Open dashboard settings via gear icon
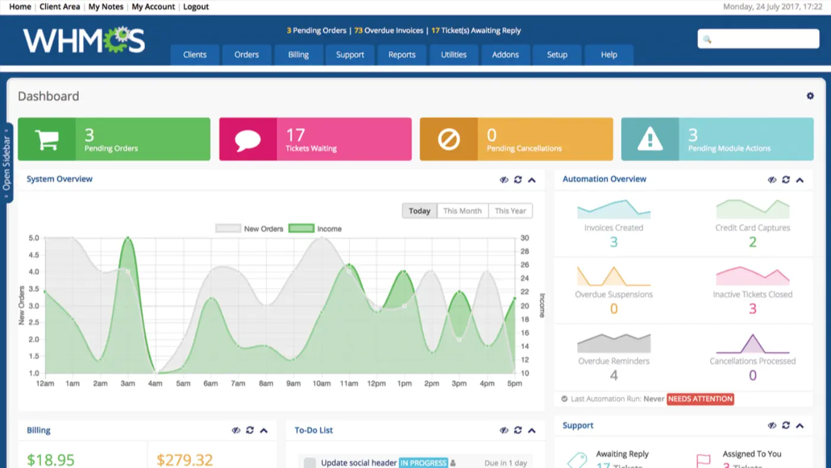Image resolution: width=831 pixels, height=468 pixels. [x=810, y=95]
